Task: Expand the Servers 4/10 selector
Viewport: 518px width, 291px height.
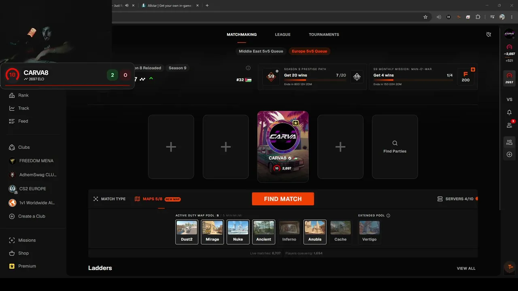Action: (x=457, y=199)
